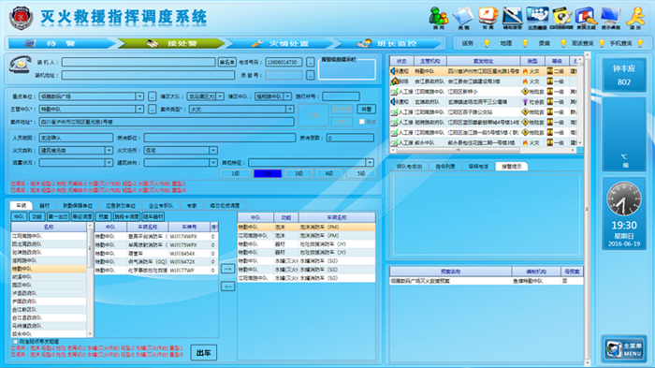Expand the 案件类型 dropdown showing 火灾
Screen dimensions: 655x368
click(289, 110)
